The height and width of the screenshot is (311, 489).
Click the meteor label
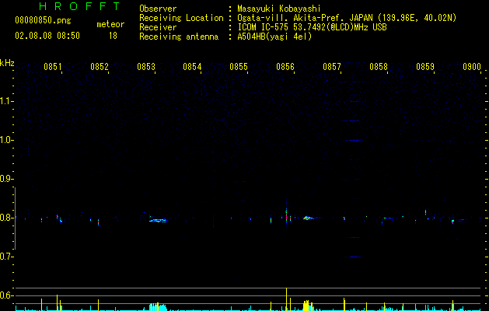point(110,24)
